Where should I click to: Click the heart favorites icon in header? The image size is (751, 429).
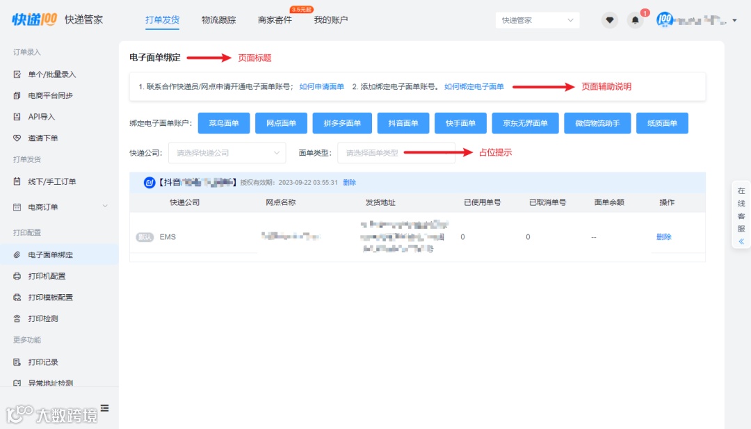coord(610,20)
